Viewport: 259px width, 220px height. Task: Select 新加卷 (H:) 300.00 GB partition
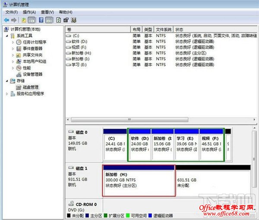click(139, 181)
